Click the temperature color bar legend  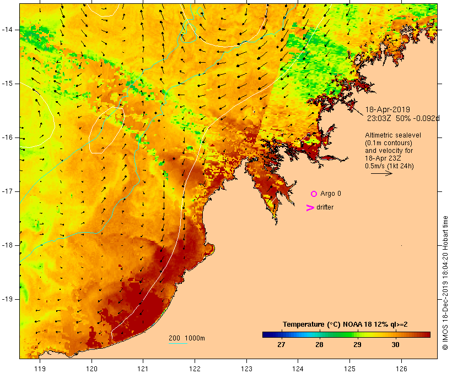[346, 334]
